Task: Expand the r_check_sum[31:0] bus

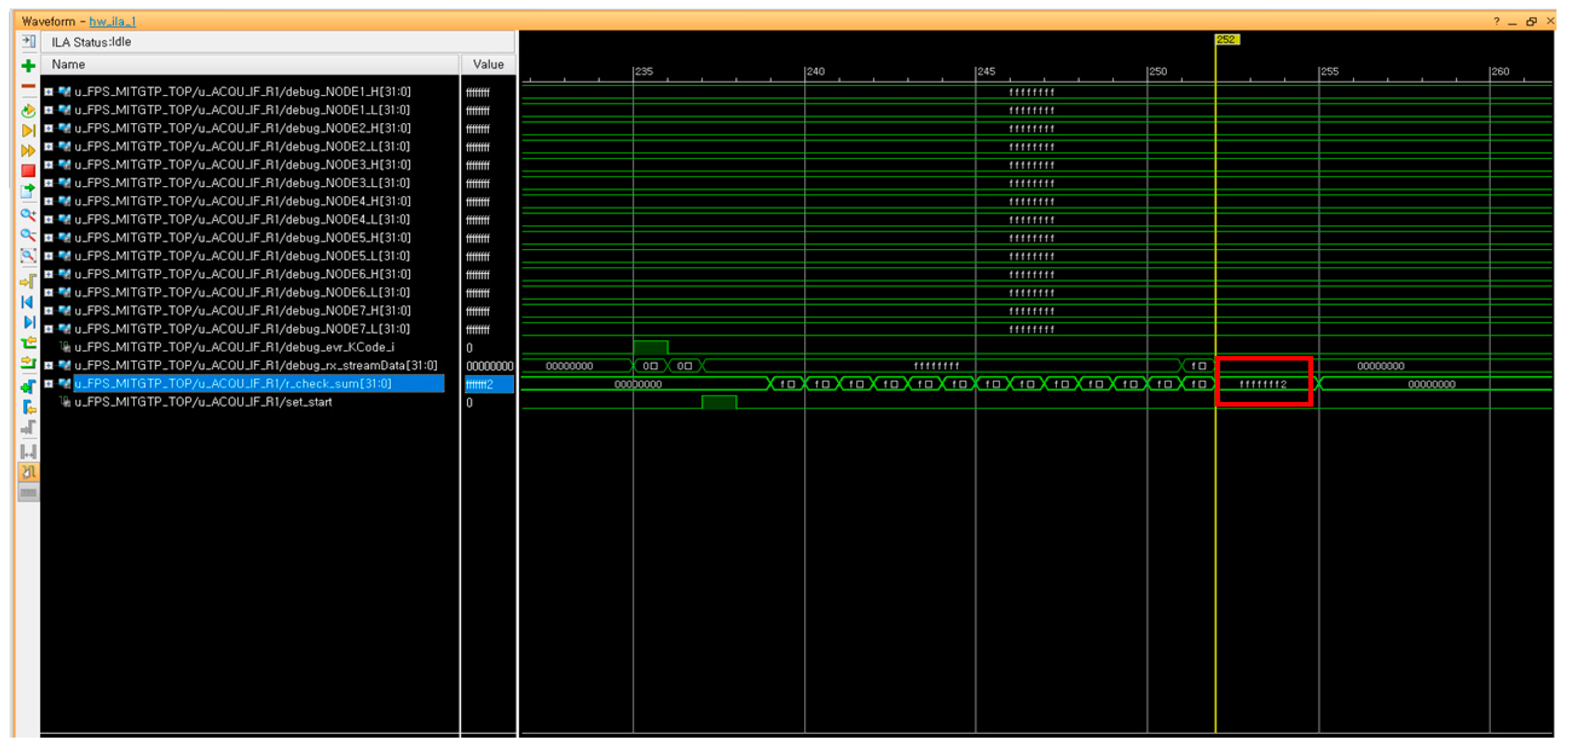Action: 49,384
